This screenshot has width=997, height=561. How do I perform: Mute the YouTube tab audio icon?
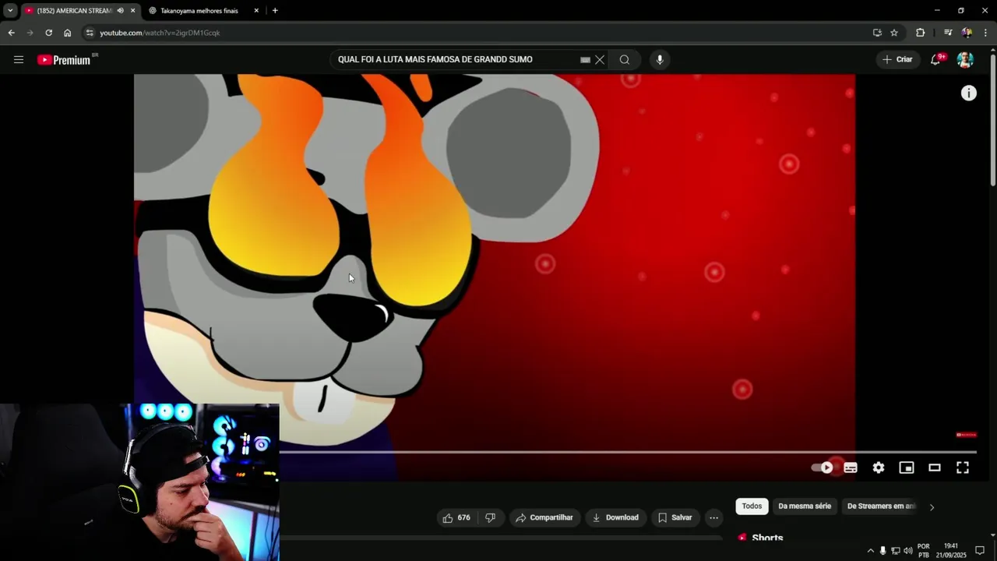(x=120, y=11)
